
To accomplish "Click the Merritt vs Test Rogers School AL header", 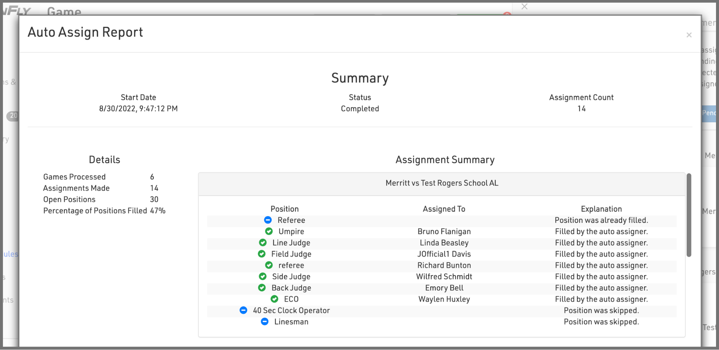I will (x=442, y=183).
